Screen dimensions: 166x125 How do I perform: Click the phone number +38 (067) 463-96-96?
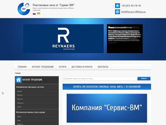131,6
